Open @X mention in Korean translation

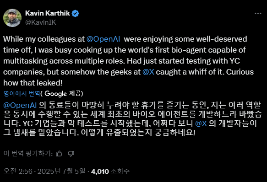coord(201,123)
